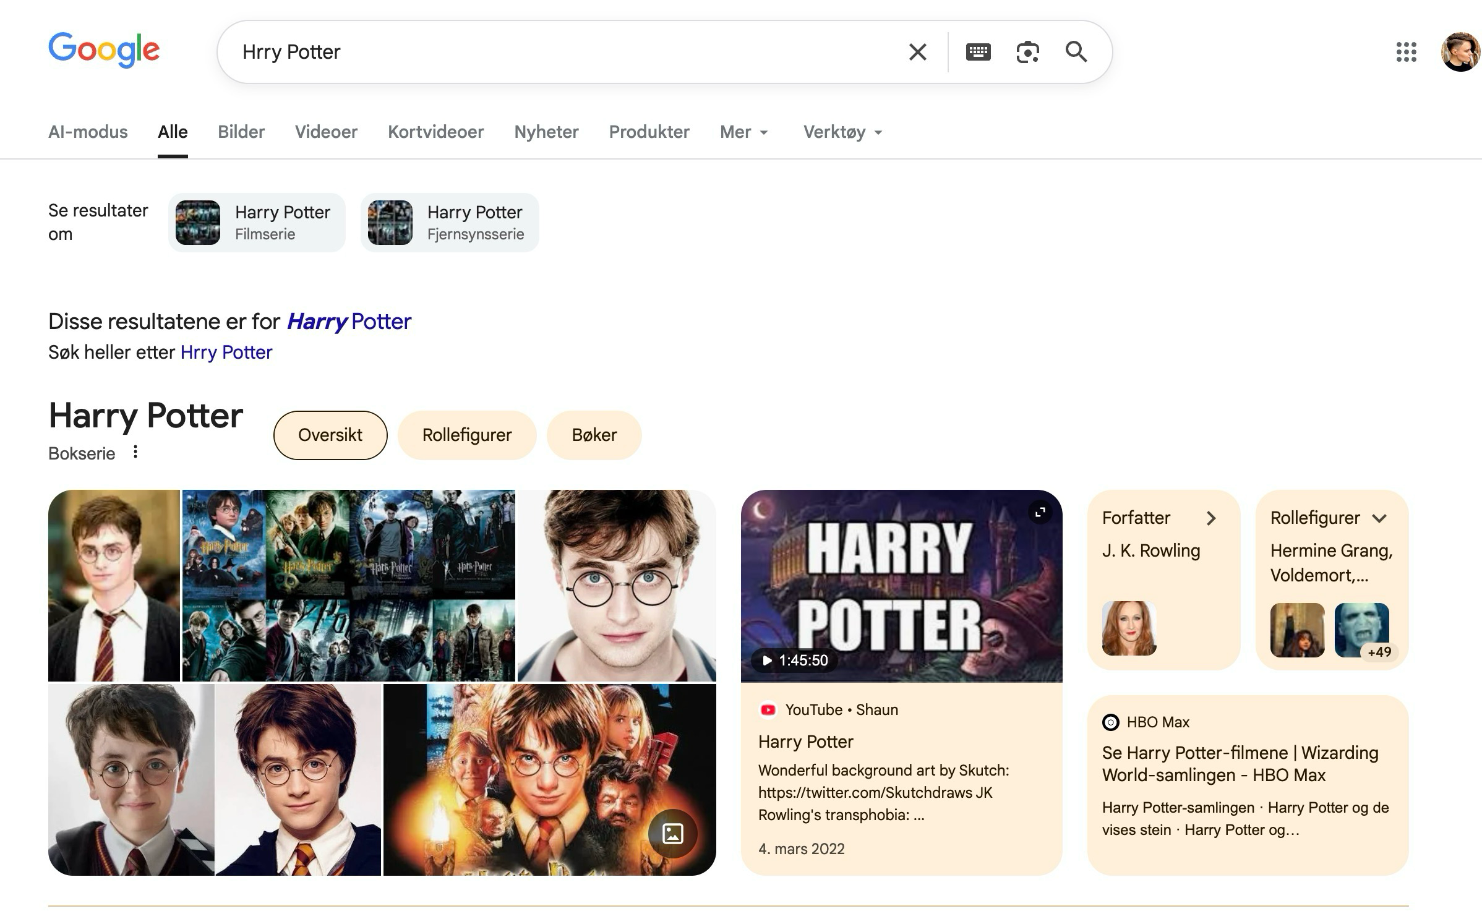Screen dimensions: 1482x924
Task: Open the Google account profile picture
Action: point(1460,52)
